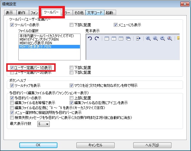
Task: Click the search upward magnifier icon
Action: point(163,39)
